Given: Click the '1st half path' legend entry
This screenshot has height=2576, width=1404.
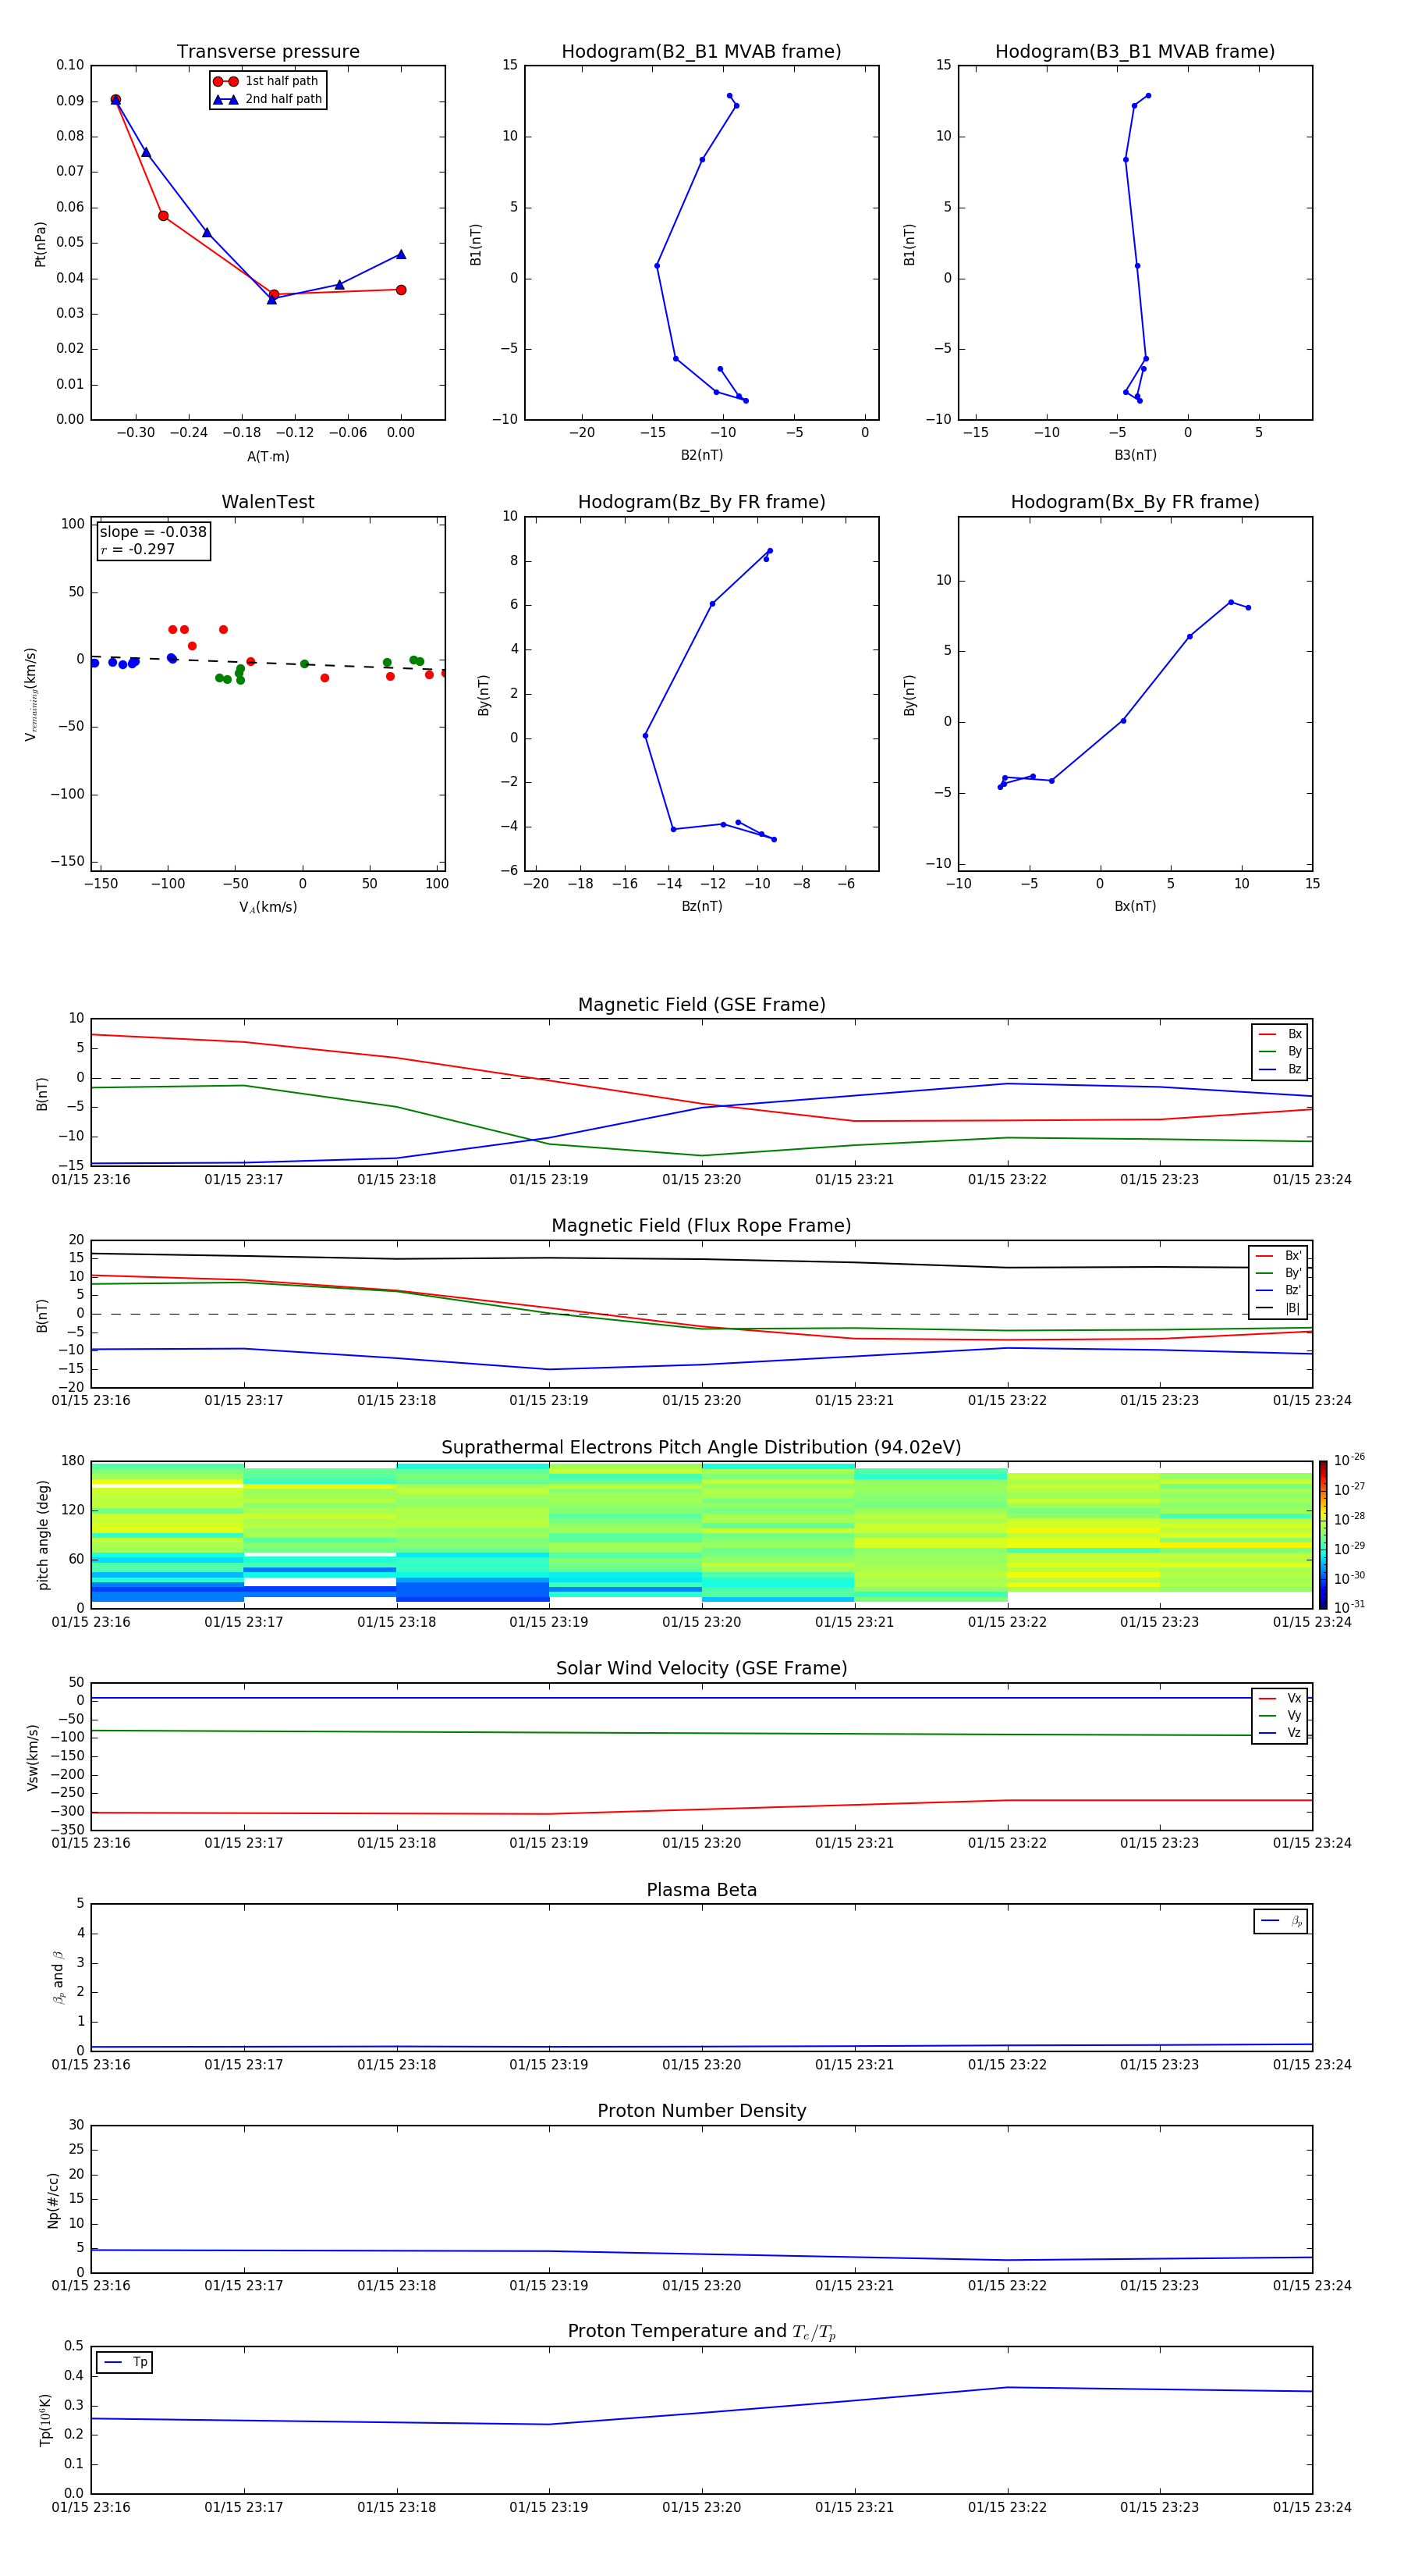Looking at the screenshot, I should coord(266,81).
